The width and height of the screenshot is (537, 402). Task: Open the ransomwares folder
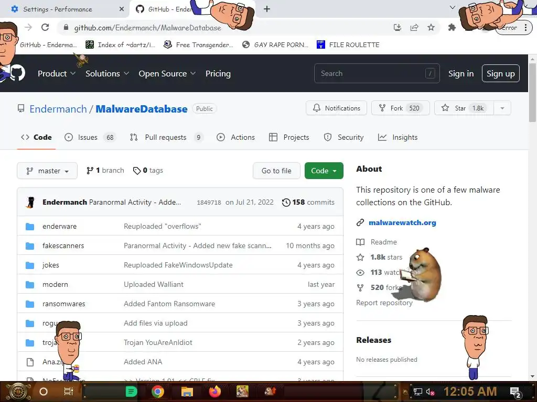click(x=63, y=304)
